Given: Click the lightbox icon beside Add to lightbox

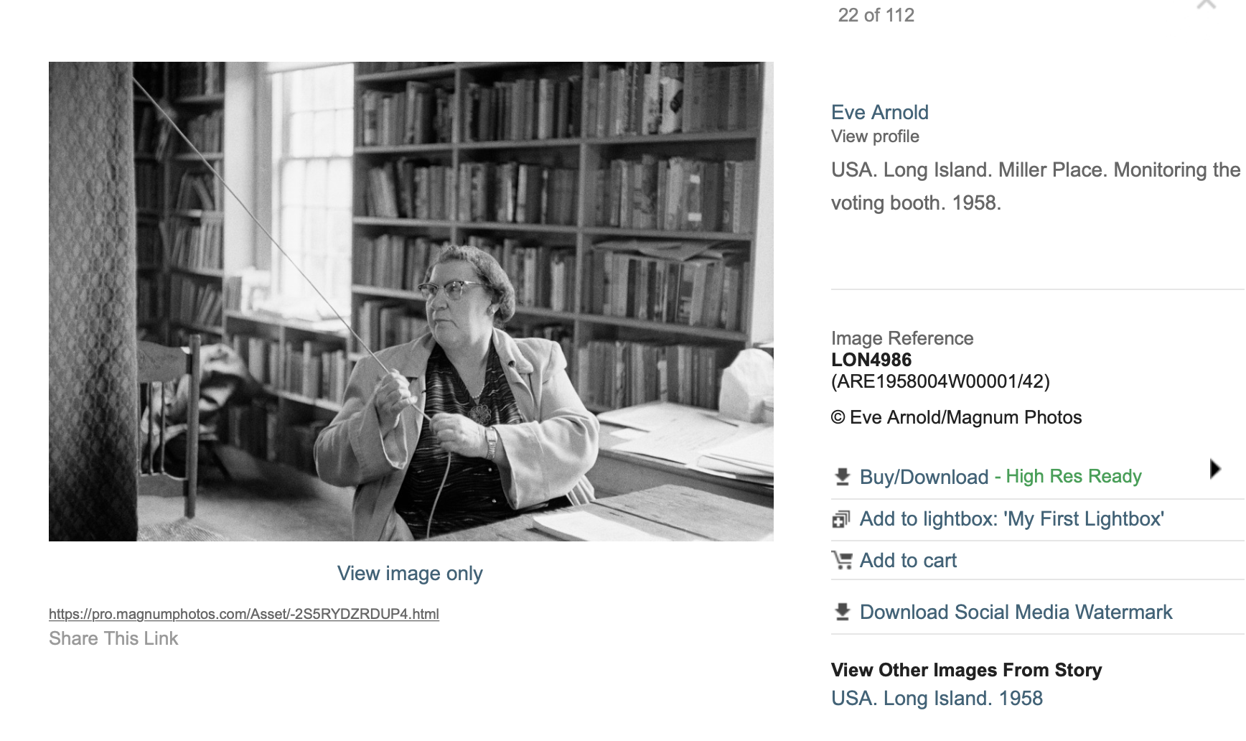Looking at the screenshot, I should 840,519.
